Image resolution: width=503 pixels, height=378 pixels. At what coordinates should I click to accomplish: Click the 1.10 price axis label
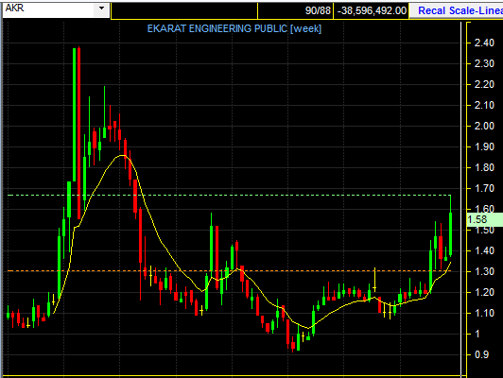[484, 313]
